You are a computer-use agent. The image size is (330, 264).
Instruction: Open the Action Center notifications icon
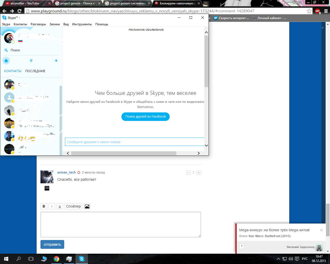pyautogui.click(x=297, y=259)
